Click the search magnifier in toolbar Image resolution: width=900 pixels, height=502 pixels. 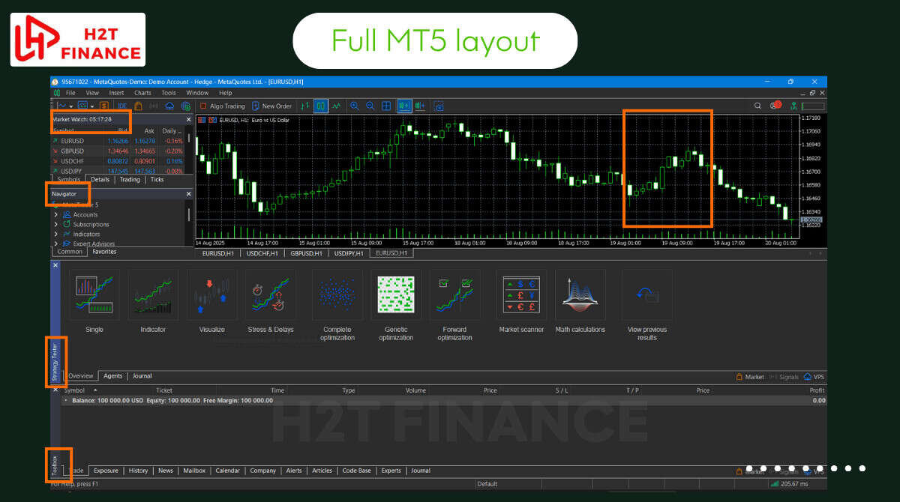pyautogui.click(x=757, y=106)
